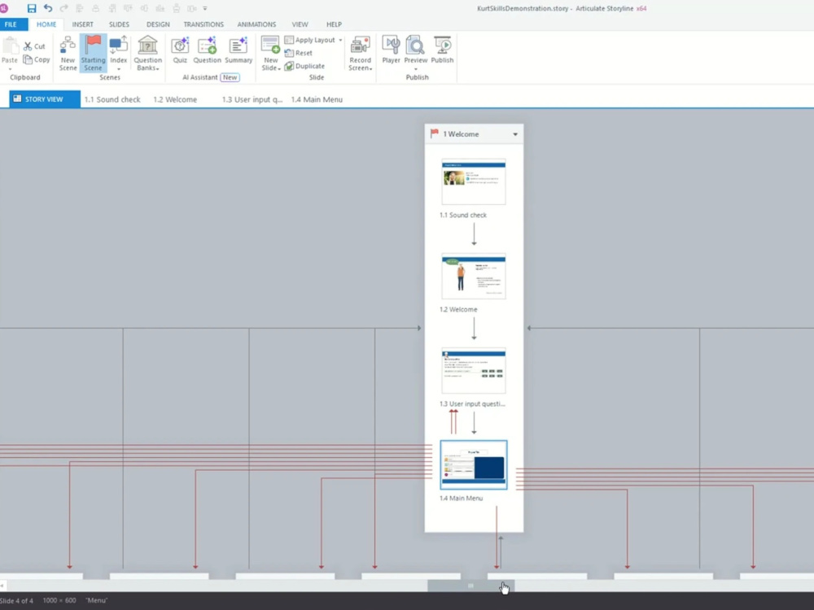Open the 1.4 Main Menu slide tab
The width and height of the screenshot is (814, 610).
pos(317,99)
